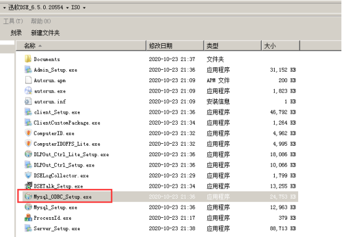342x237 pixels.
Task: Click the Server_Setup.exe installer icon
Action: pos(28,228)
